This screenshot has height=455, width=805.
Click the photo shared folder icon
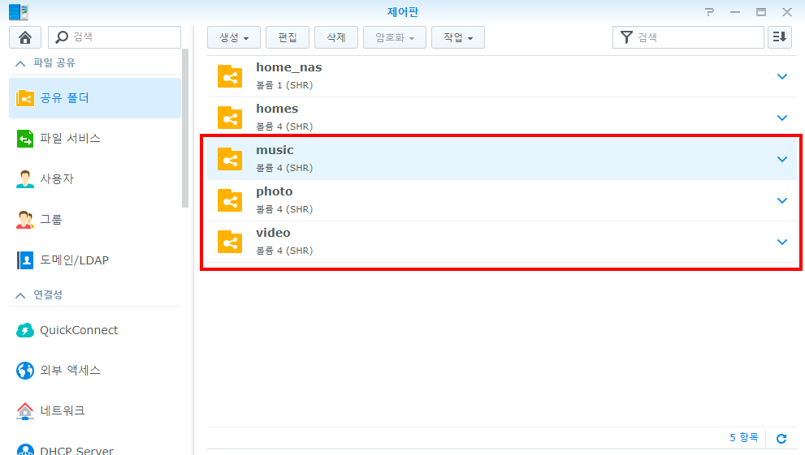point(230,201)
